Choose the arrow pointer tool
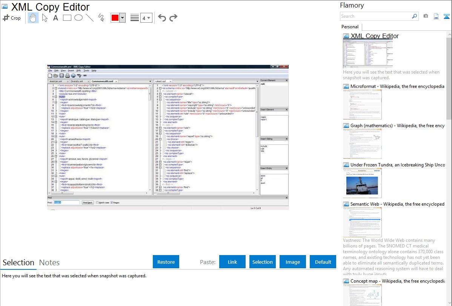 [45, 18]
